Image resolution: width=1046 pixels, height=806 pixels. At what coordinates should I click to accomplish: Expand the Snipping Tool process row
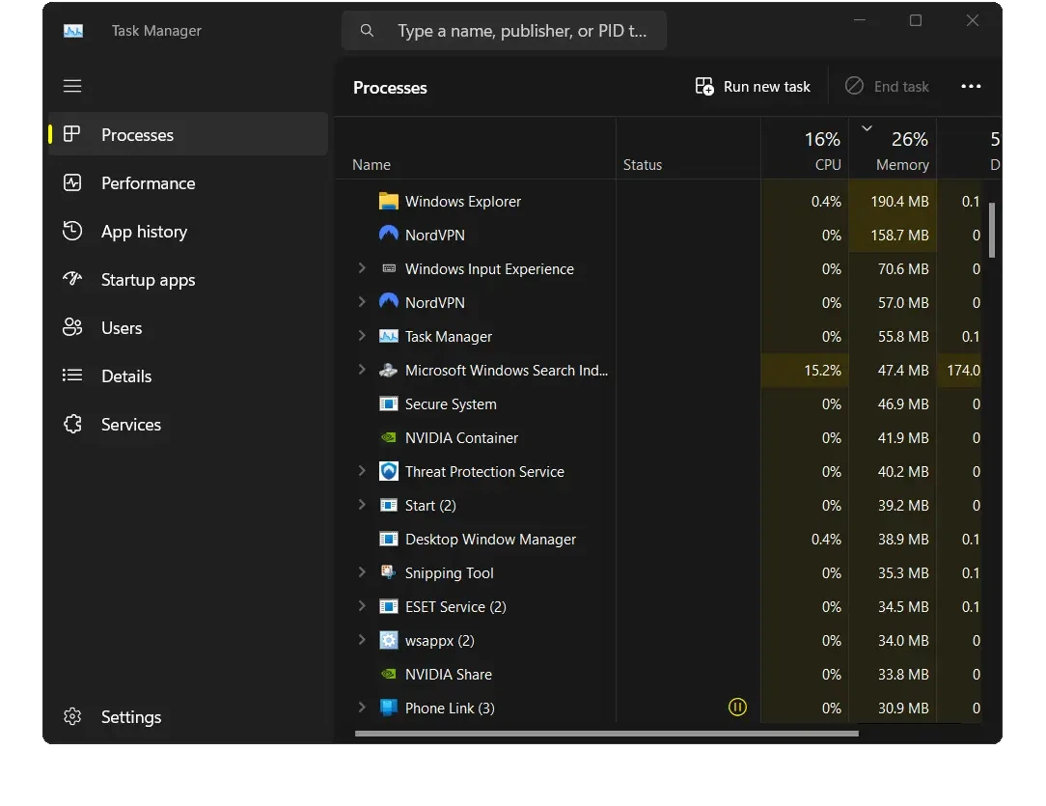pyautogui.click(x=362, y=571)
